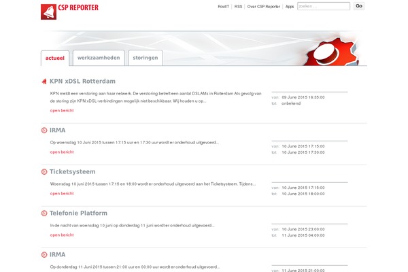
Task: Open the werkzaamheden tab
Action: [99, 58]
